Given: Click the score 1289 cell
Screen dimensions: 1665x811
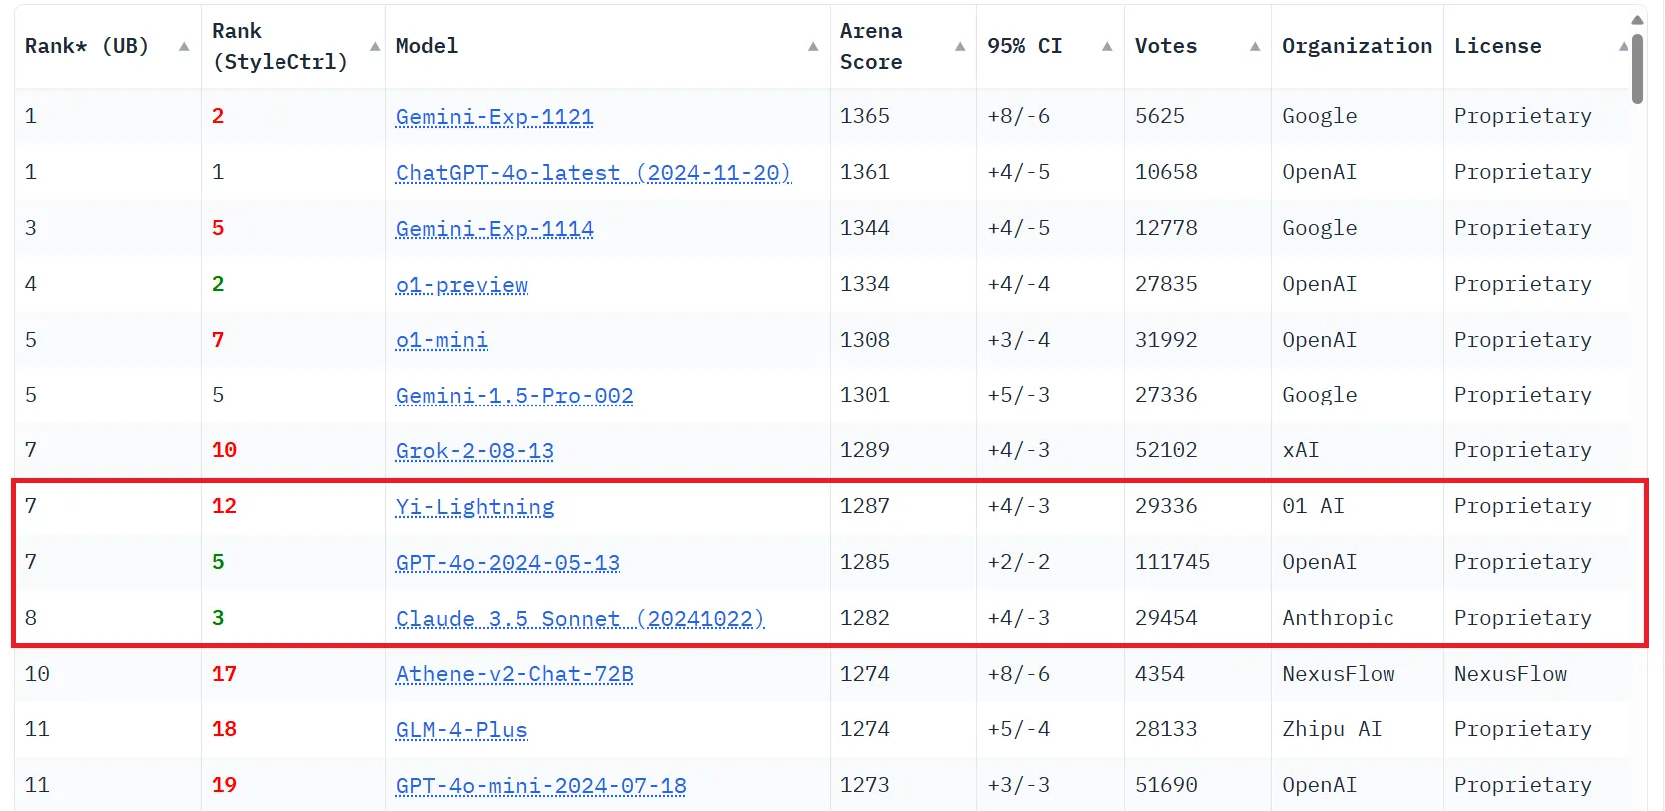Looking at the screenshot, I should coord(865,450).
